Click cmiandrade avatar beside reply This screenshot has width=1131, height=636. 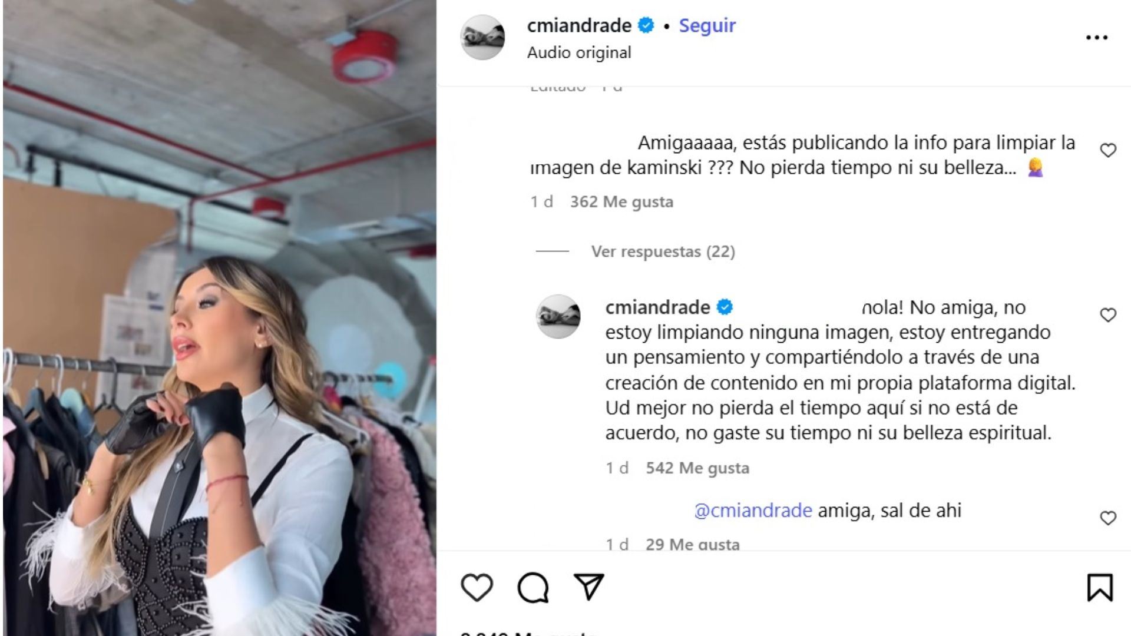click(558, 316)
